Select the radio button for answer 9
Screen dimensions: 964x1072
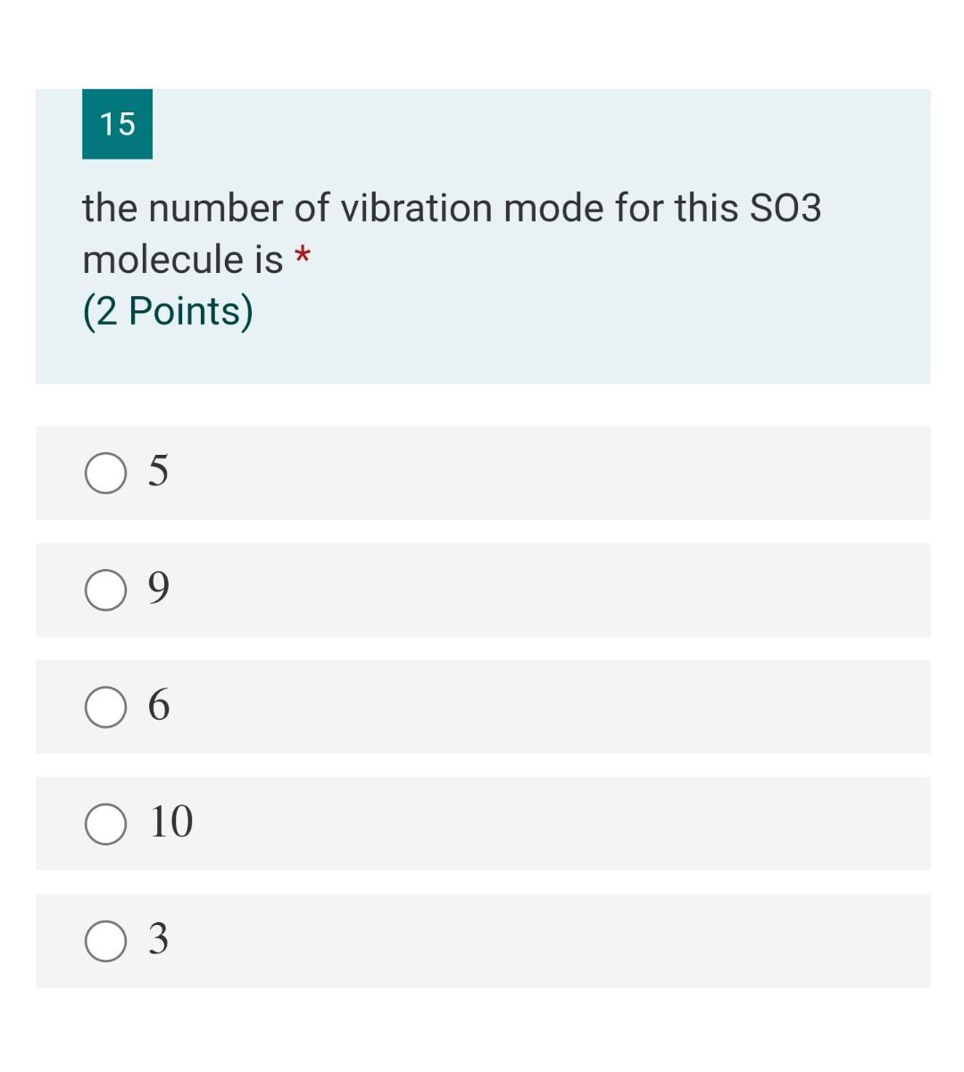[104, 589]
